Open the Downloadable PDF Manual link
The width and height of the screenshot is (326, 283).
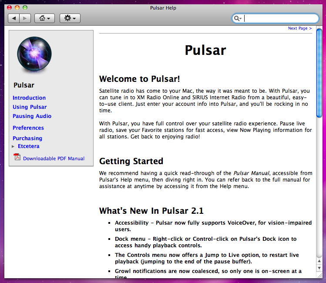[x=54, y=158]
